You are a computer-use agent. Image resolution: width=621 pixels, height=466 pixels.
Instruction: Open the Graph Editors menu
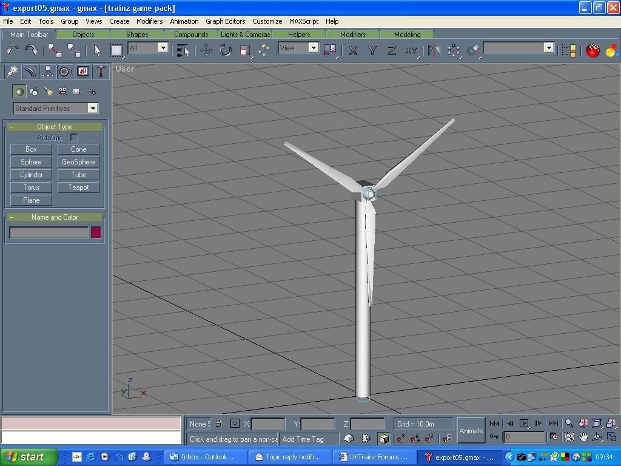(225, 21)
